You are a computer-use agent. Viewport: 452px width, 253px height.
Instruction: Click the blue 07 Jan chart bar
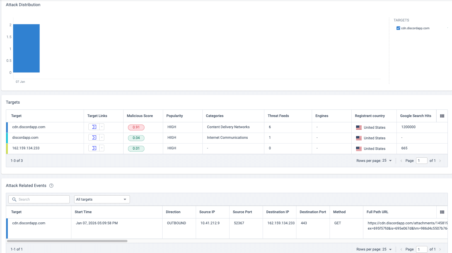coord(26,48)
